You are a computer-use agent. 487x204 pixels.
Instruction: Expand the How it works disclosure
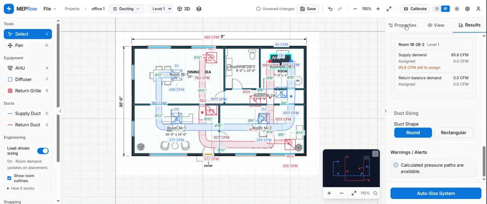coord(21,189)
